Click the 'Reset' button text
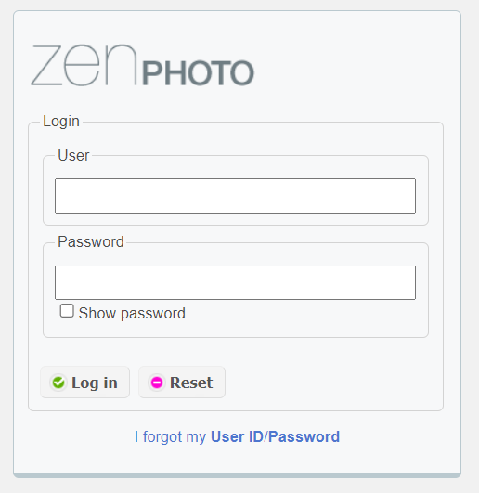Viewport: 479px width, 493px height. pos(191,383)
